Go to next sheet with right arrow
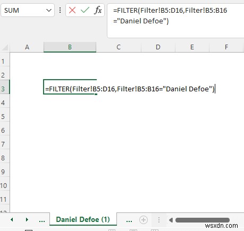Viewport: 244px width, 231px height. tap(27, 220)
